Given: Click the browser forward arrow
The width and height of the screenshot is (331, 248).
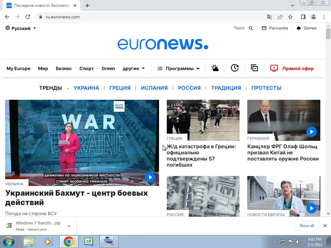Looking at the screenshot, I should click(17, 17).
